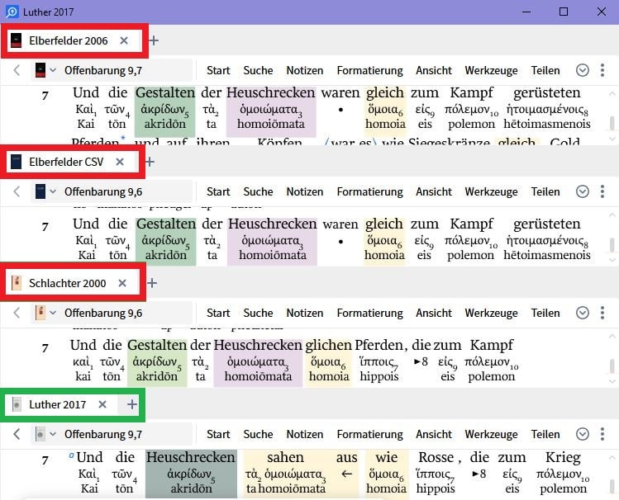Expand circled chevron in Elberfelder 2006 toolbar

click(x=583, y=70)
